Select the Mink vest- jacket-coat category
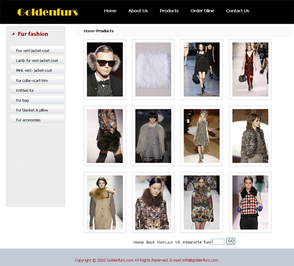 point(37,71)
